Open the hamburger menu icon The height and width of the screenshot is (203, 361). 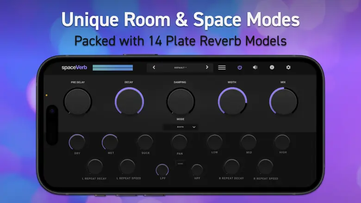pyautogui.click(x=222, y=68)
